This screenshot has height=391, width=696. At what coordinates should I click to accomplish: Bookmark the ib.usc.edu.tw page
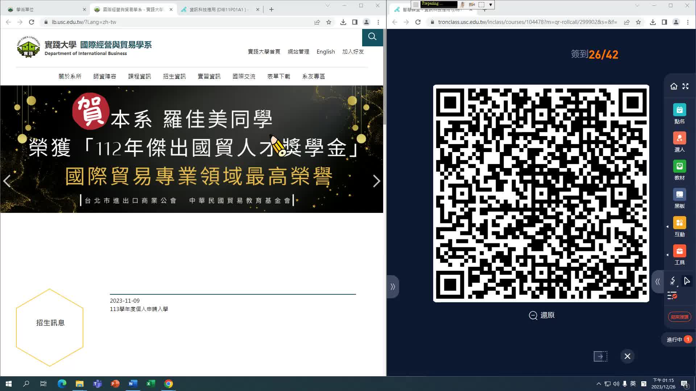point(329,22)
